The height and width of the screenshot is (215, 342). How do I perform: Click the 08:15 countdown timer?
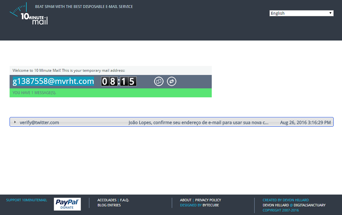[x=119, y=82]
